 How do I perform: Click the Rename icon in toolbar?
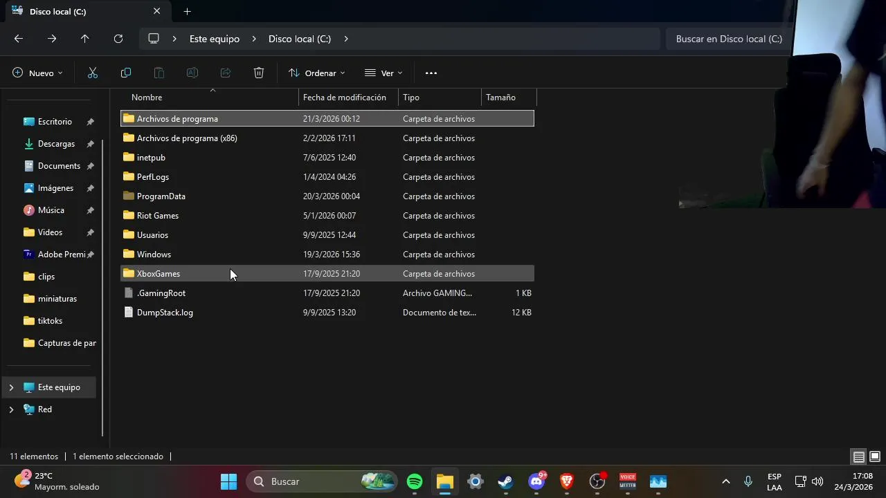[192, 73]
